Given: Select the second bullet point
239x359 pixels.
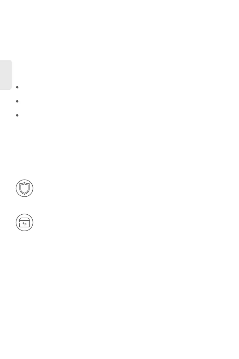Looking at the screenshot, I should [17, 101].
